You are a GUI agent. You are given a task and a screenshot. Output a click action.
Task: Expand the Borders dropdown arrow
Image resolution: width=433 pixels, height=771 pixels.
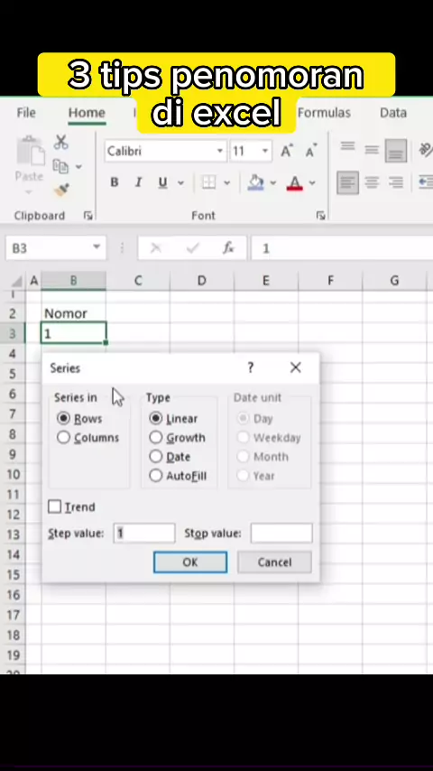point(226,183)
